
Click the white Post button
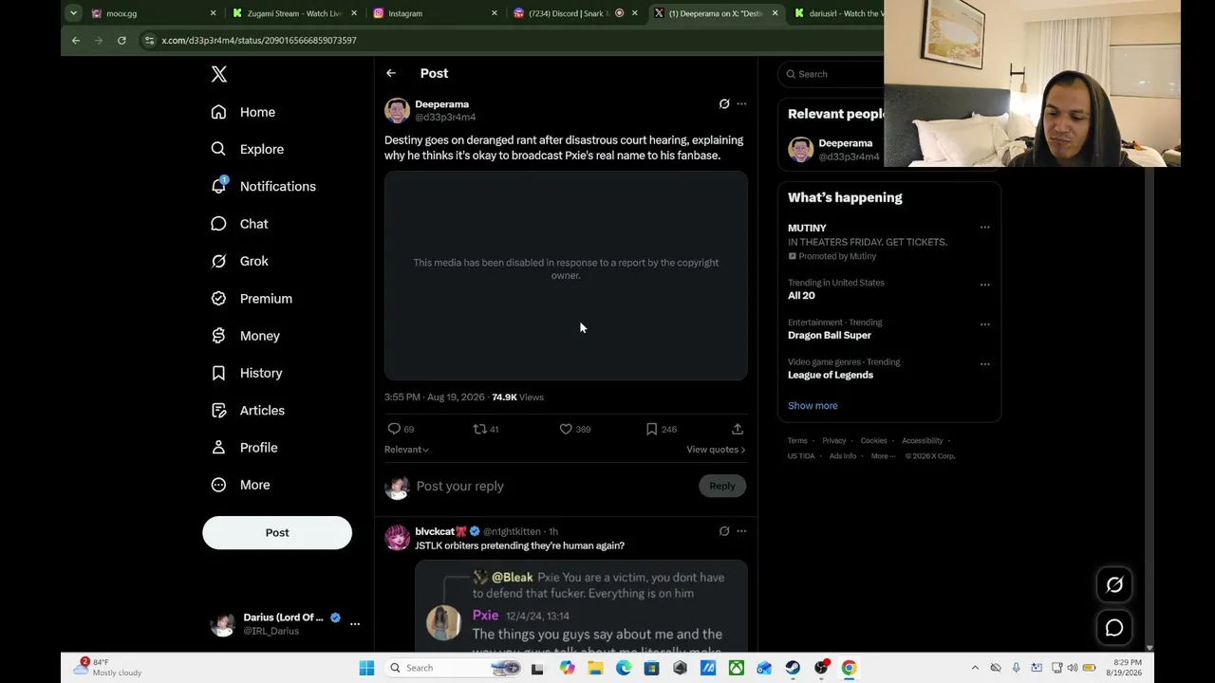pos(277,532)
